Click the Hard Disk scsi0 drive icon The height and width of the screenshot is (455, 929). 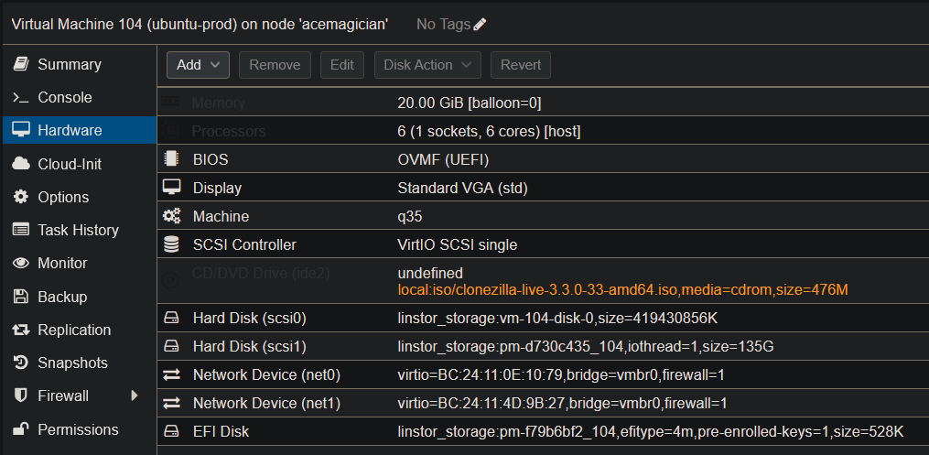pos(171,319)
